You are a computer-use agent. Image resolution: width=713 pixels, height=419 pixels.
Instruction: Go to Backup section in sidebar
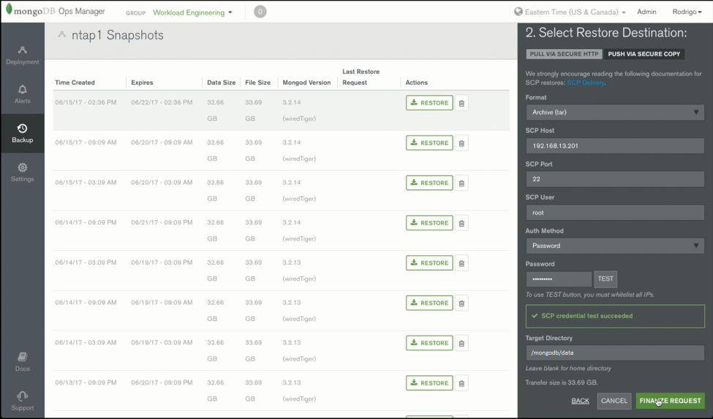point(22,133)
